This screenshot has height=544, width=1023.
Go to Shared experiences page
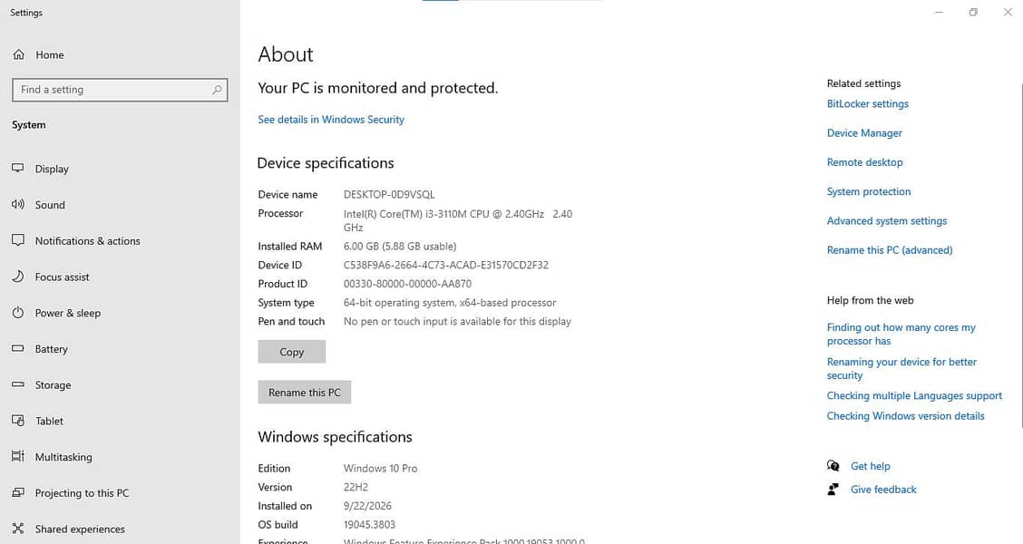tap(80, 529)
